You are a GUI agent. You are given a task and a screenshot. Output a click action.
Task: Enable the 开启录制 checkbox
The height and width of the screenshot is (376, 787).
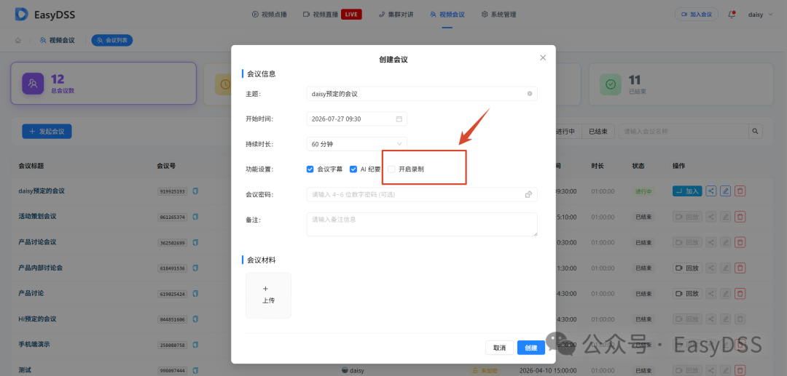pyautogui.click(x=391, y=169)
